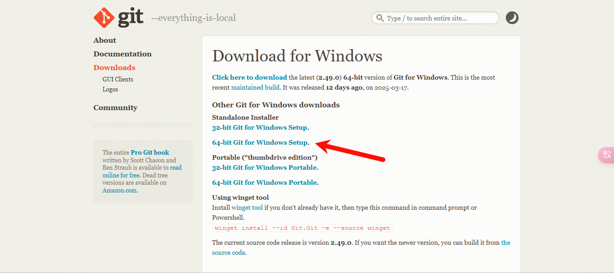Open GUI Clients submenu link
Screen dimensions: 614x273
click(118, 79)
